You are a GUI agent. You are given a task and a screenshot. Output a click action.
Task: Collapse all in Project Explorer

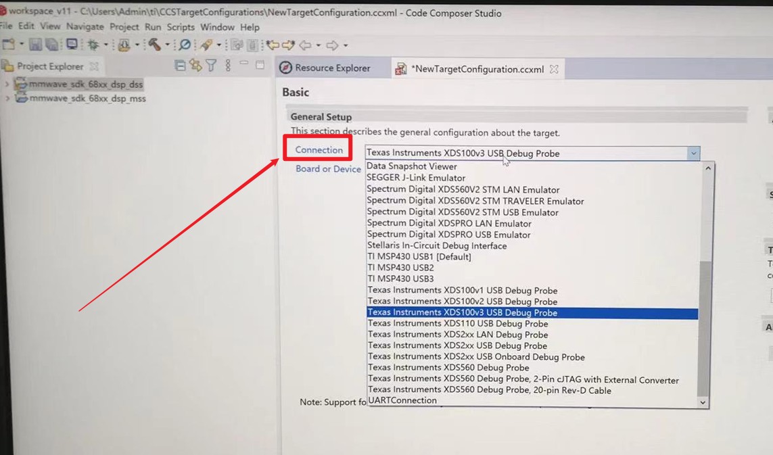(180, 65)
